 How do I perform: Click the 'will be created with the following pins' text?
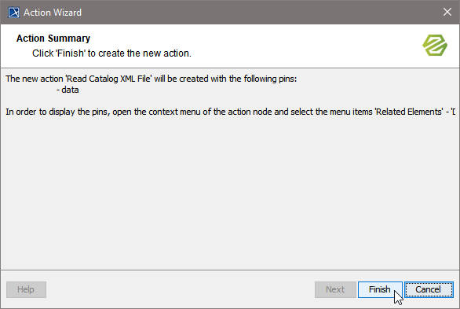[225, 79]
